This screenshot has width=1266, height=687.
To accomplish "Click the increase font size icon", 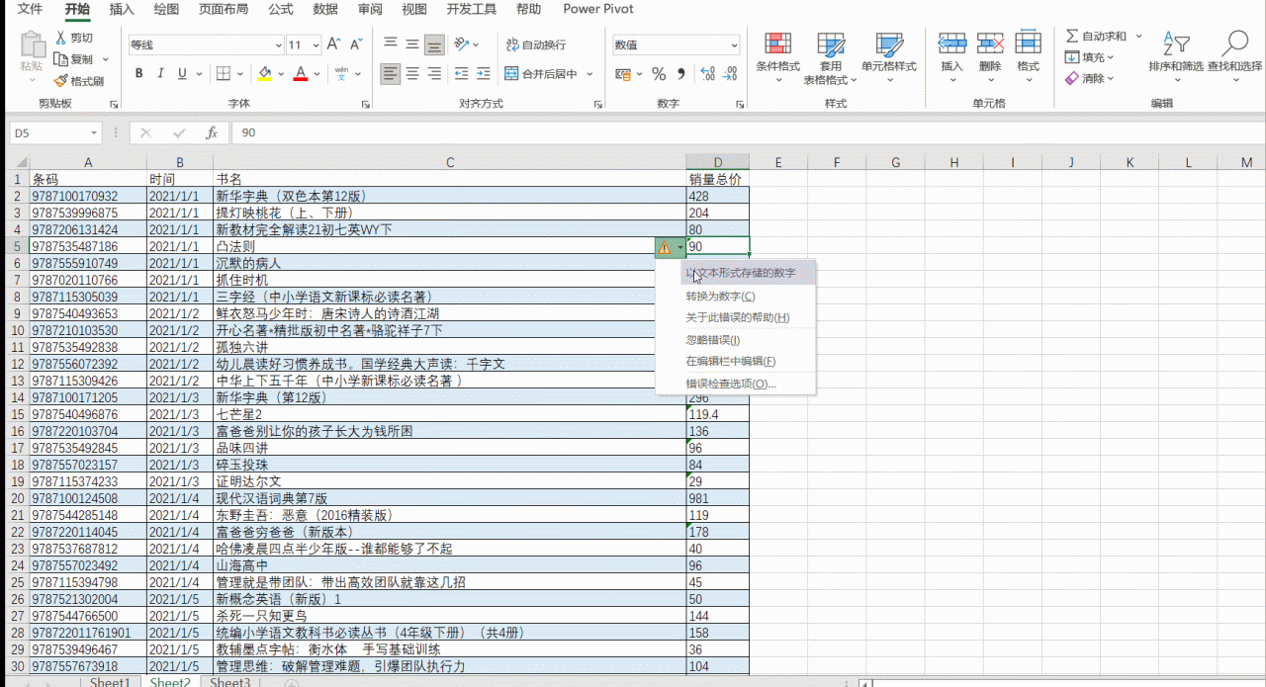I will pos(333,44).
